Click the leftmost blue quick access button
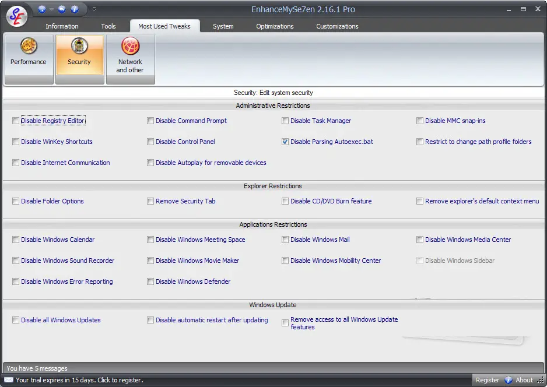 pyautogui.click(x=42, y=9)
